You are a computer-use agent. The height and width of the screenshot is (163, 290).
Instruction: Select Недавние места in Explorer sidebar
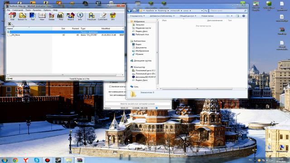coord(143,28)
